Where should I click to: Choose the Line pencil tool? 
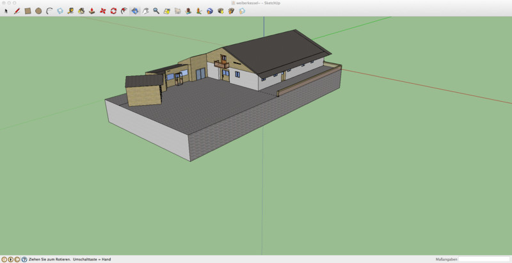click(17, 11)
